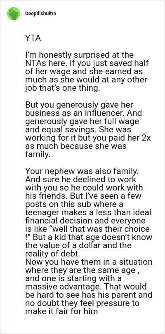The width and height of the screenshot is (165, 334).
Task: Click the green Reddit avatar icon
Action: click(x=14, y=14)
